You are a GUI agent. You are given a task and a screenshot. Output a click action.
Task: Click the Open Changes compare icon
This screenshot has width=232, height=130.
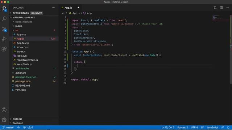tap(215, 8)
